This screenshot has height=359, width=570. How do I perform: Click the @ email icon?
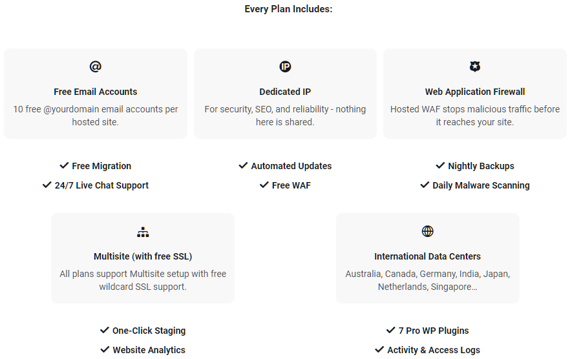95,67
